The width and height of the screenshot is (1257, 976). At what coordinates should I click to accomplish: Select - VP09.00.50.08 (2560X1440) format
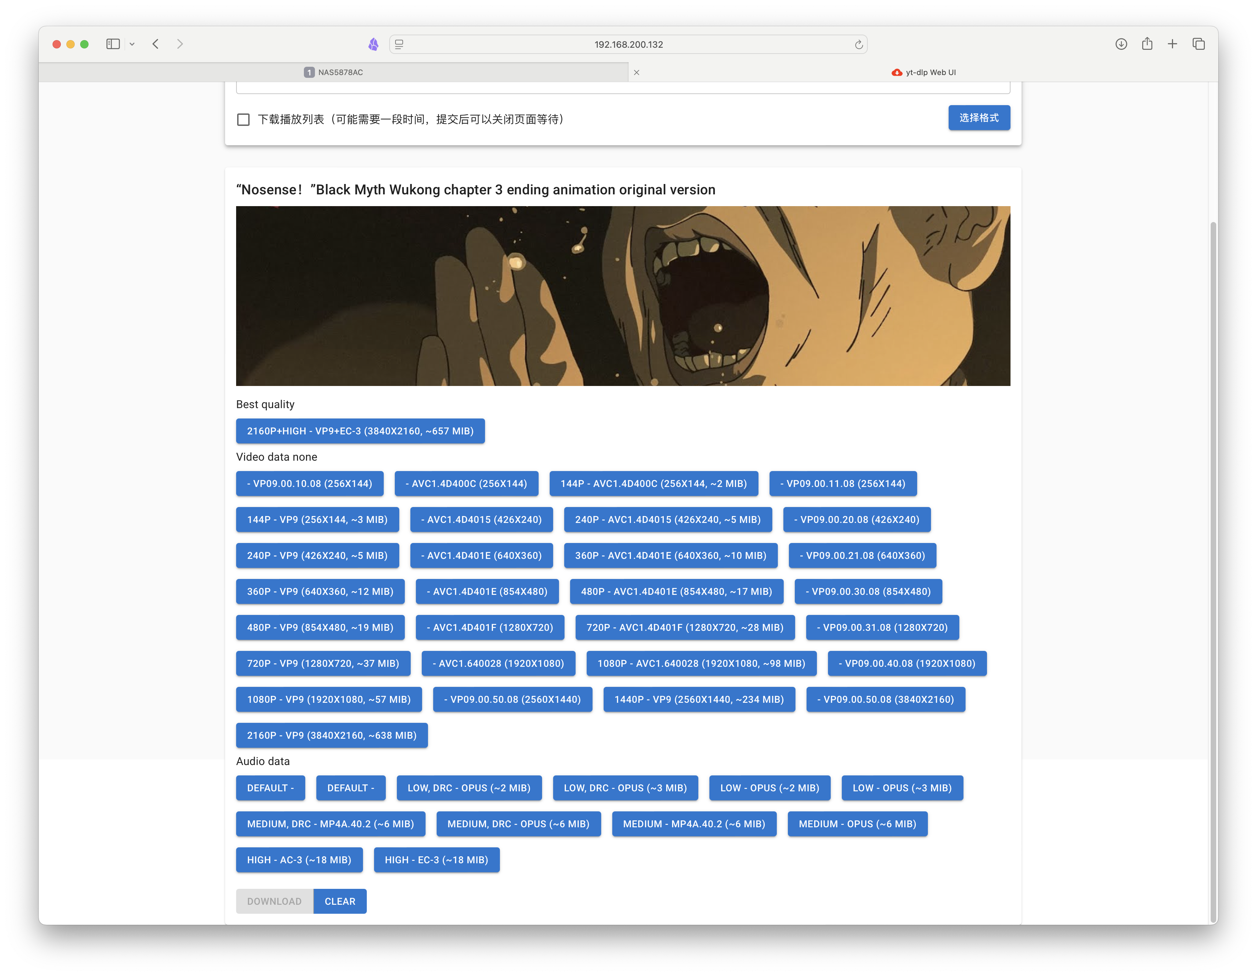(x=513, y=700)
